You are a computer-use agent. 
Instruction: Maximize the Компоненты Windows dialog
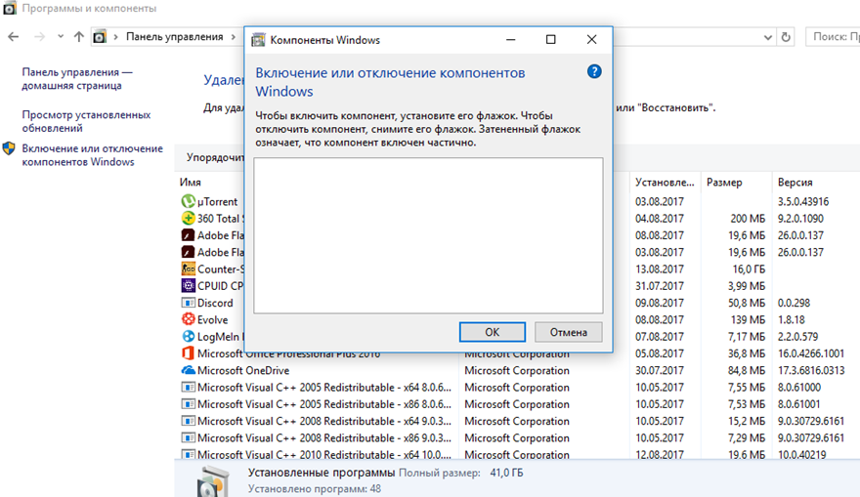click(x=550, y=39)
